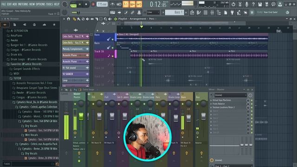
Task: Select the playlist zoom tool
Action: (105, 19)
